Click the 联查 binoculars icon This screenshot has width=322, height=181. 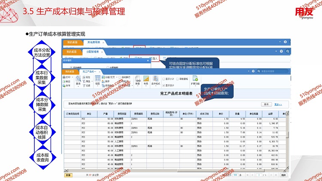137,80
